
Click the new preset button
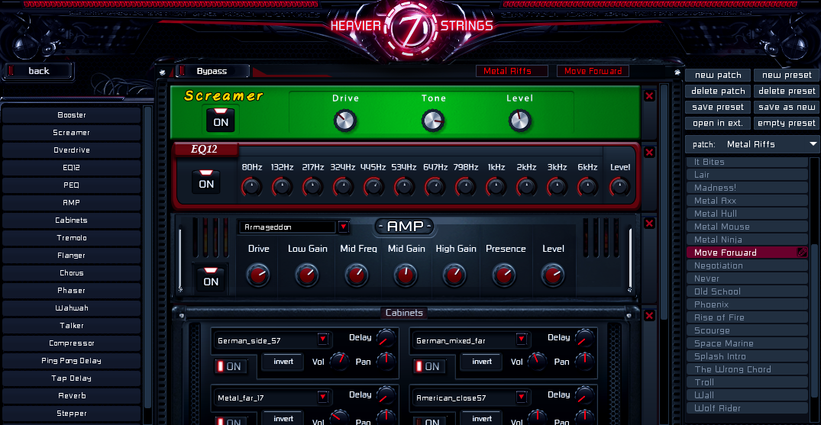787,75
